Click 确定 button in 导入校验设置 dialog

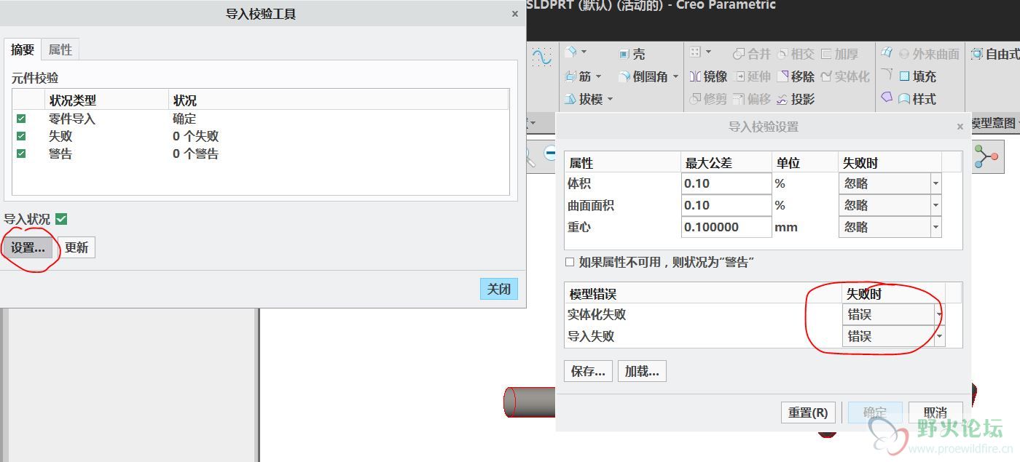coord(875,412)
